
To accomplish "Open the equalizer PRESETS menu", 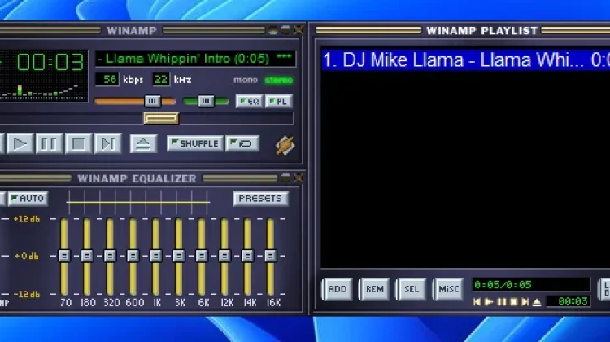I will point(260,199).
